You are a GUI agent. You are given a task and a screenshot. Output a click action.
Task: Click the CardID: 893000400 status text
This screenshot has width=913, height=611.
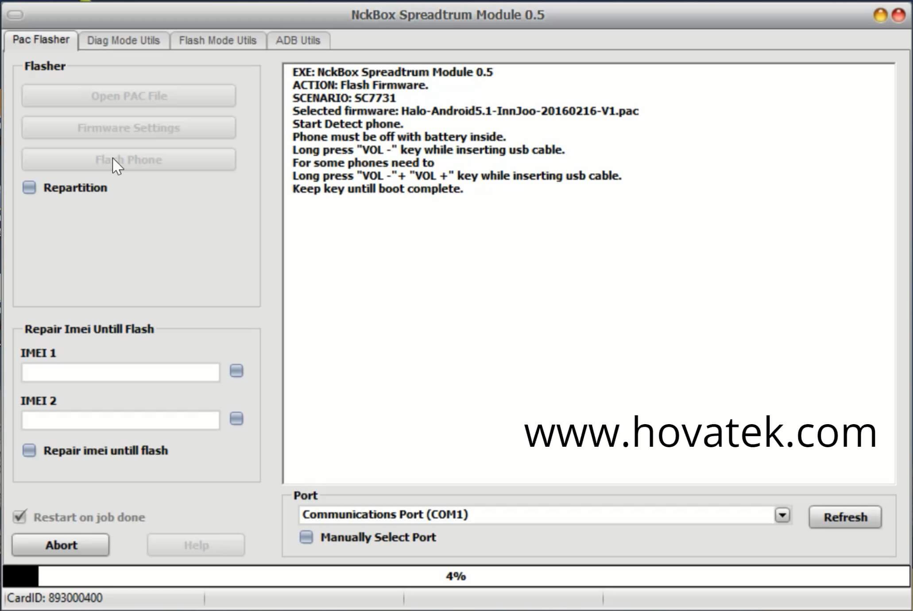coord(55,598)
